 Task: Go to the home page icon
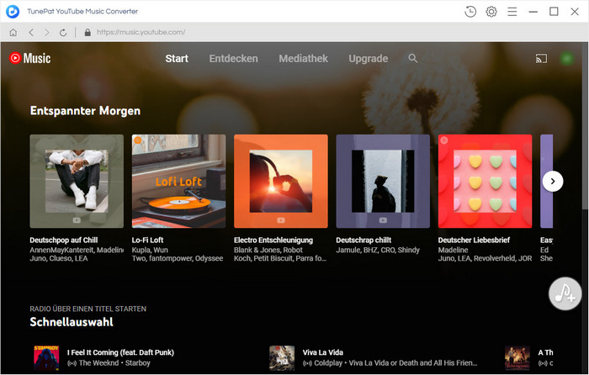13,32
